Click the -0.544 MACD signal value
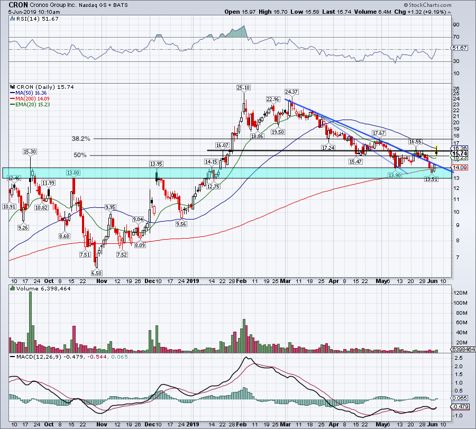476x429 pixels. (97, 357)
